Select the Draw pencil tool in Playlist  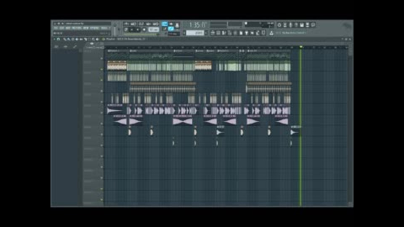64,39
